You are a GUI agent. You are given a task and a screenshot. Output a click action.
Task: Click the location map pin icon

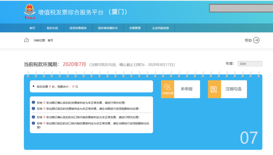27,40
